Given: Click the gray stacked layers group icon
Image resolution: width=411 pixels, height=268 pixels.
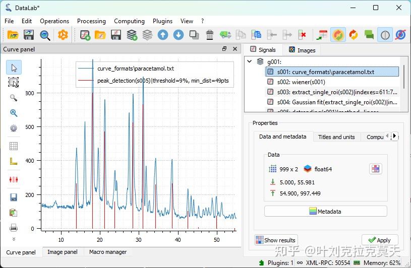Looking at the screenshot, I should point(147,35).
